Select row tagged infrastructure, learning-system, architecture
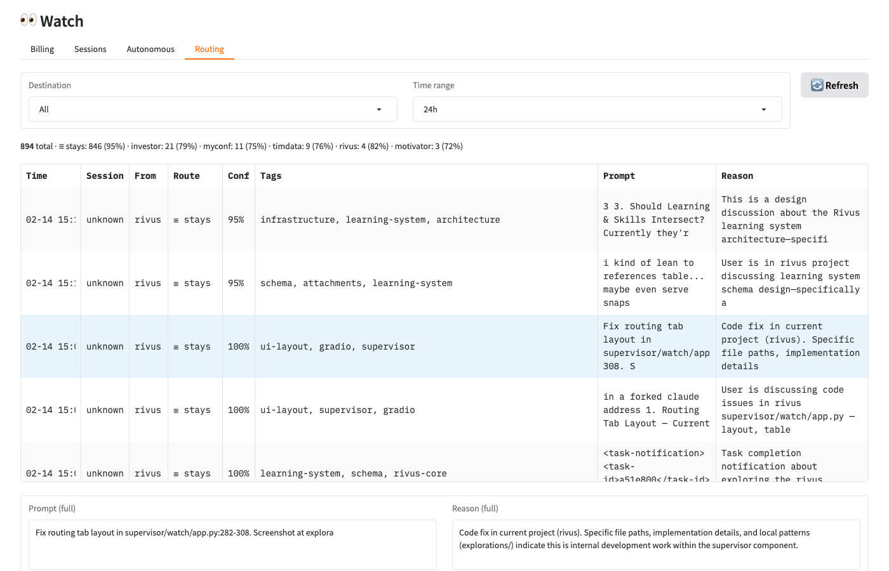 click(x=380, y=220)
